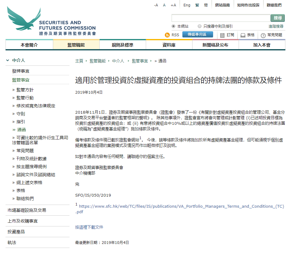
Task: Open 聯絡我們 in the top bar
Action: pos(274,5)
